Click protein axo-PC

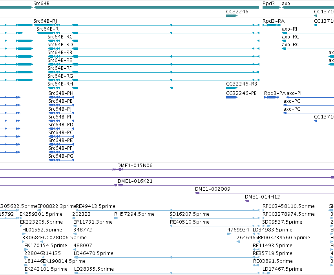pos(308,113)
